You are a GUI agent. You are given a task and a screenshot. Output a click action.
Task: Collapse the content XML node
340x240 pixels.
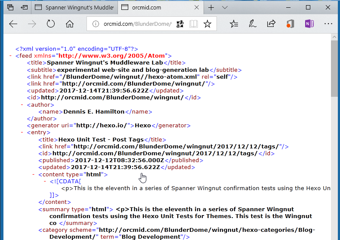(33, 175)
